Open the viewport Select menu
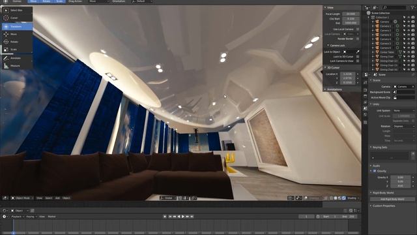Screen dimensions: 417x235 pos(49,198)
